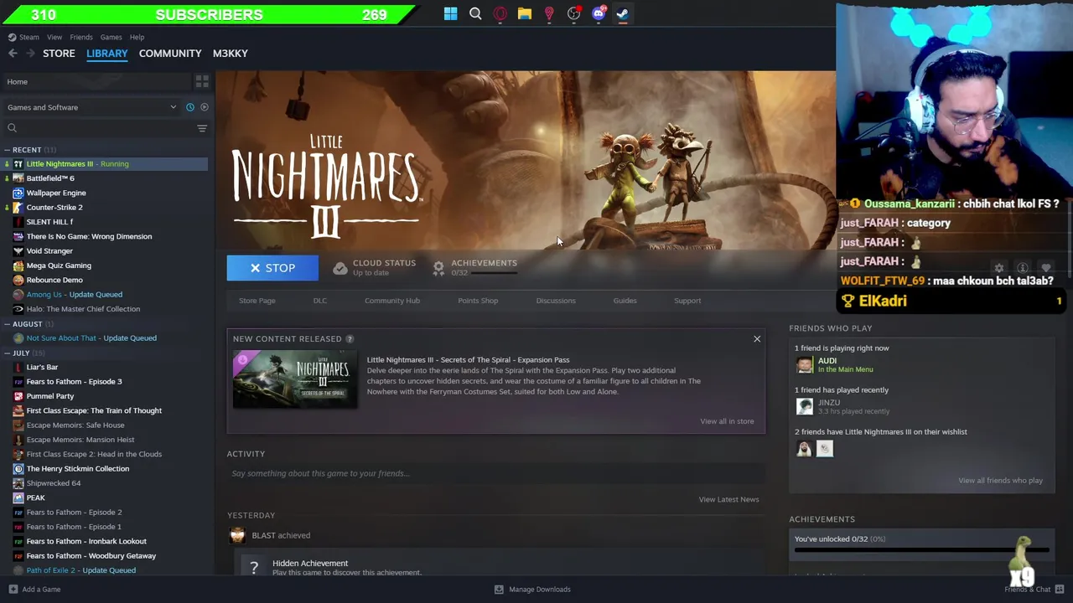Click the achievements unlocked progress bar

[x=921, y=550]
